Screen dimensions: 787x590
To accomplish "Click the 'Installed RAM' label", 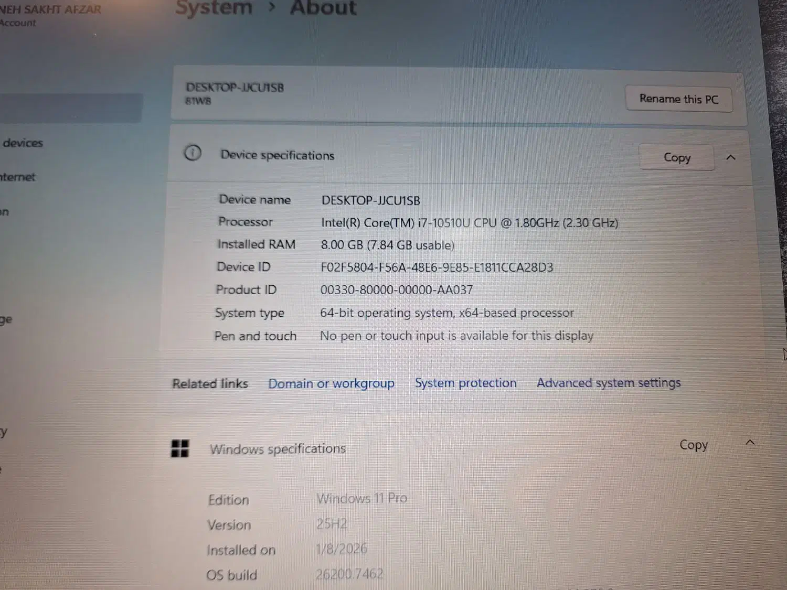I will click(x=257, y=244).
